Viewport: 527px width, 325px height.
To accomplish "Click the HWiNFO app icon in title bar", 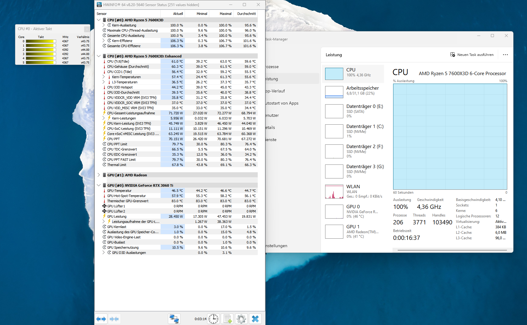I will coord(99,5).
